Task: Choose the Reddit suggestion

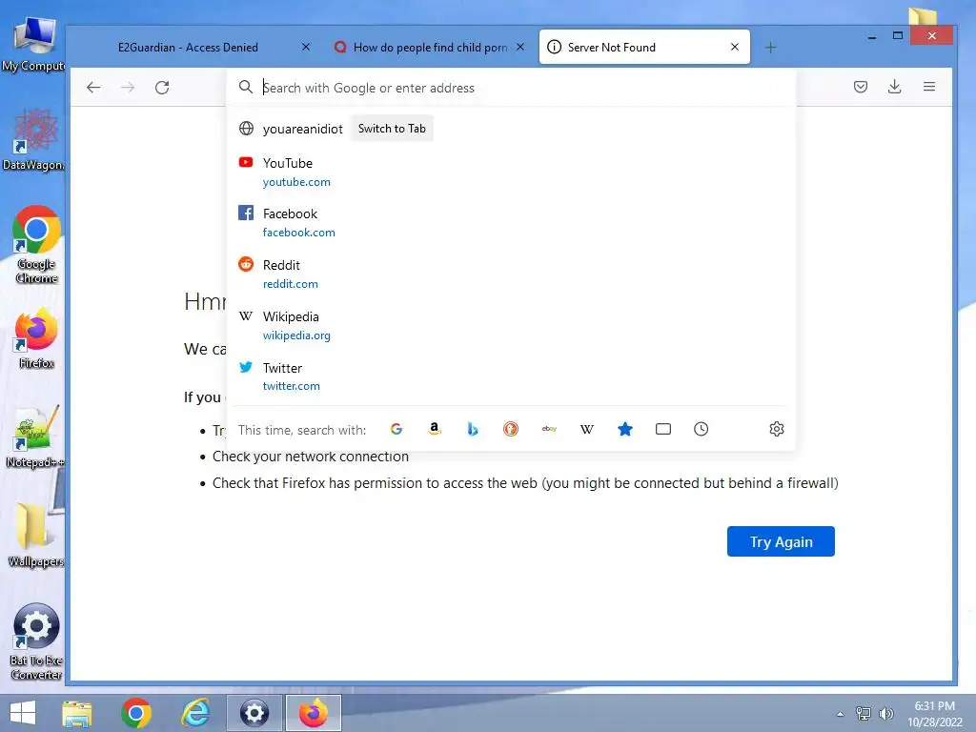Action: [511, 274]
